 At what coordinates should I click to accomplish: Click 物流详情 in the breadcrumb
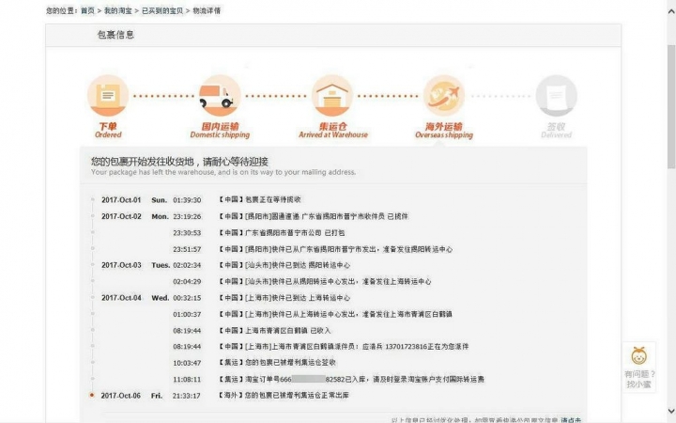click(x=207, y=10)
